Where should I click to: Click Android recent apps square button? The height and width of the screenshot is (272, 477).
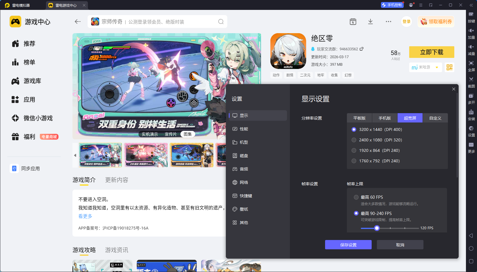[x=471, y=261]
